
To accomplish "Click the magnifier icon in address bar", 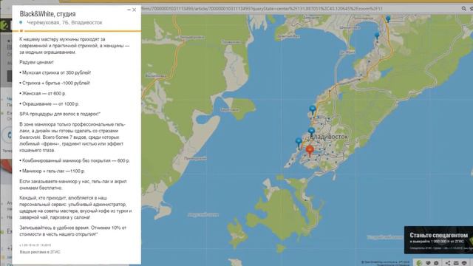I will (463, 9).
